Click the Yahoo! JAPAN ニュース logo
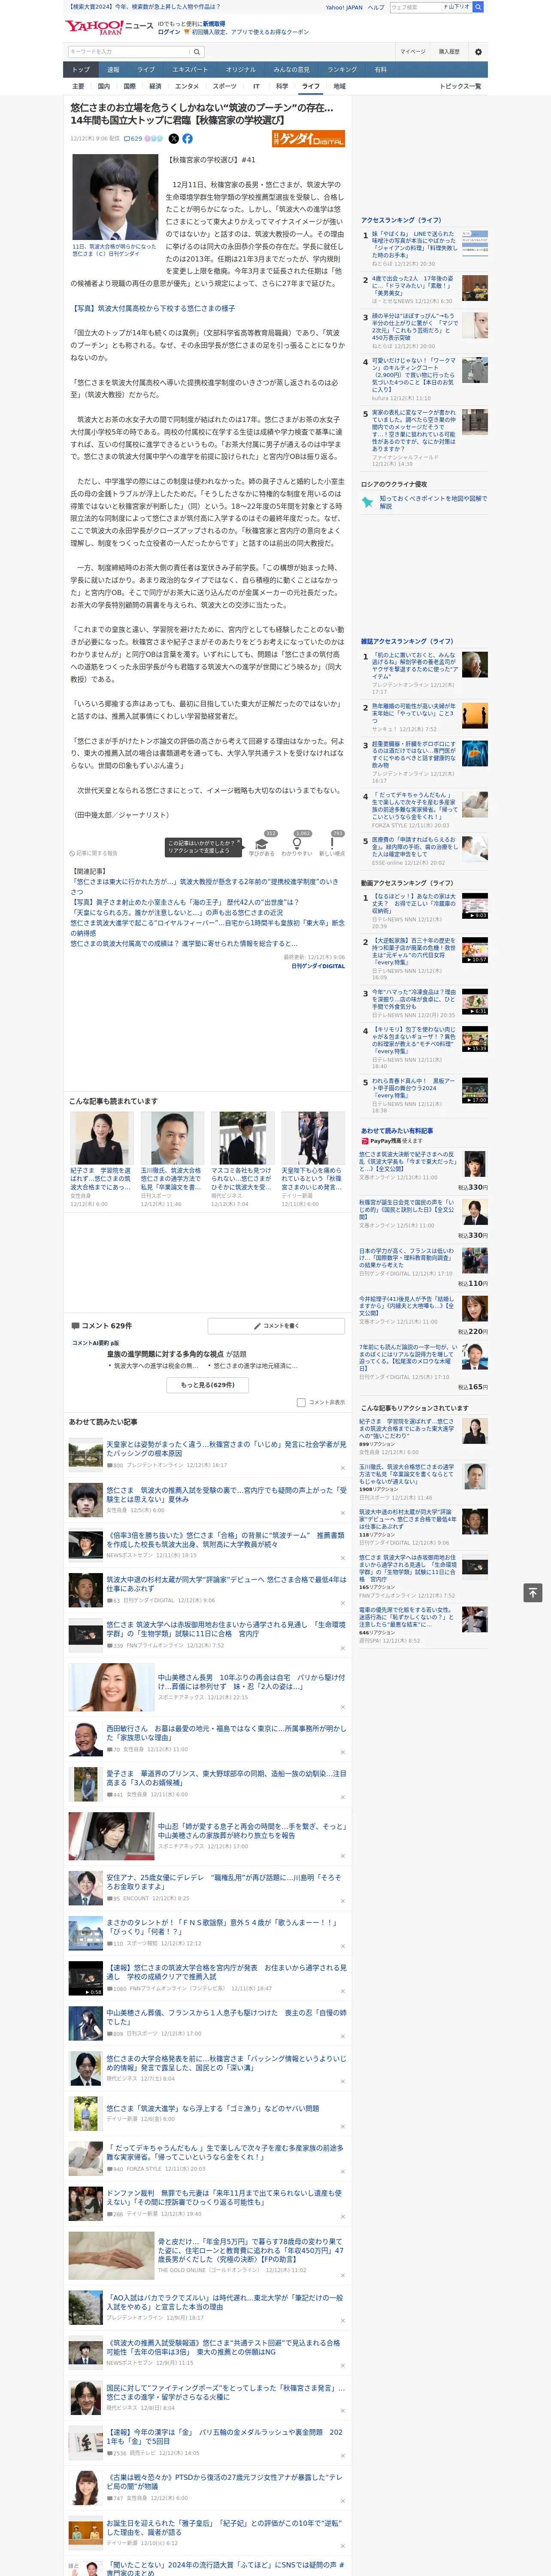Screen dimensions: 551x2576 point(109,27)
